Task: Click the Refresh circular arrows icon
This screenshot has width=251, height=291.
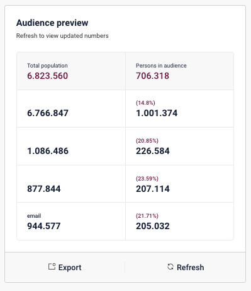Action: pos(170,266)
